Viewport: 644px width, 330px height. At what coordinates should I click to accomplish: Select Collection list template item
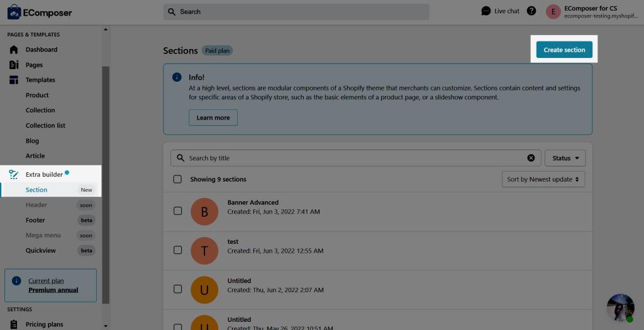(x=45, y=126)
